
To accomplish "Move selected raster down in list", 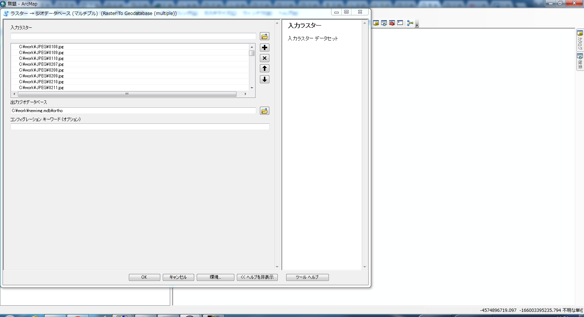I will (x=265, y=79).
